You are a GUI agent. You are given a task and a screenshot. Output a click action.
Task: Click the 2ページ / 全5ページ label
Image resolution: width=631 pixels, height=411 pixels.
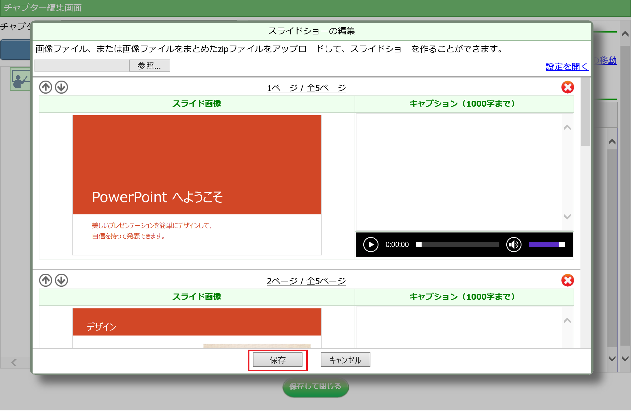point(306,281)
